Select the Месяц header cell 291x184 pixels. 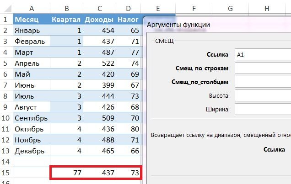click(x=31, y=20)
